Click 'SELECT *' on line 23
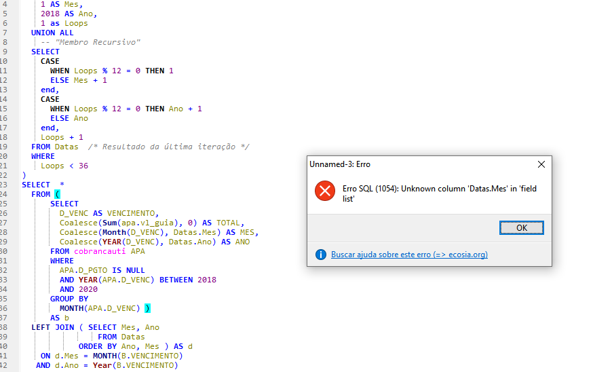 (43, 185)
